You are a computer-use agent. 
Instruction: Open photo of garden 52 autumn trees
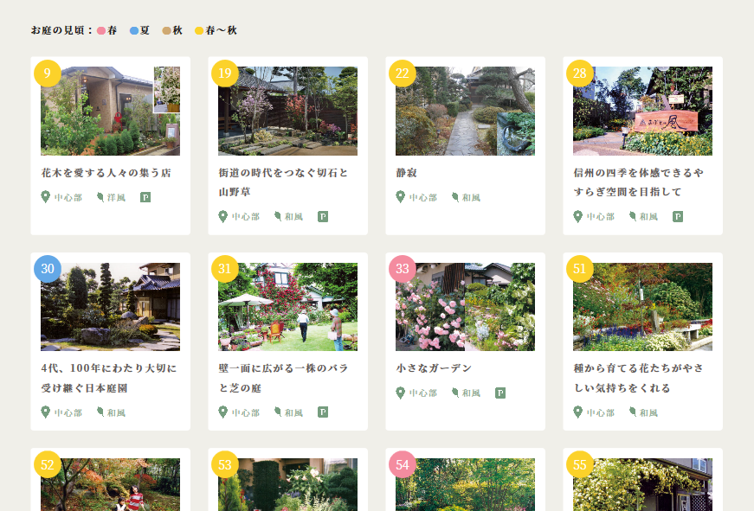(x=110, y=484)
